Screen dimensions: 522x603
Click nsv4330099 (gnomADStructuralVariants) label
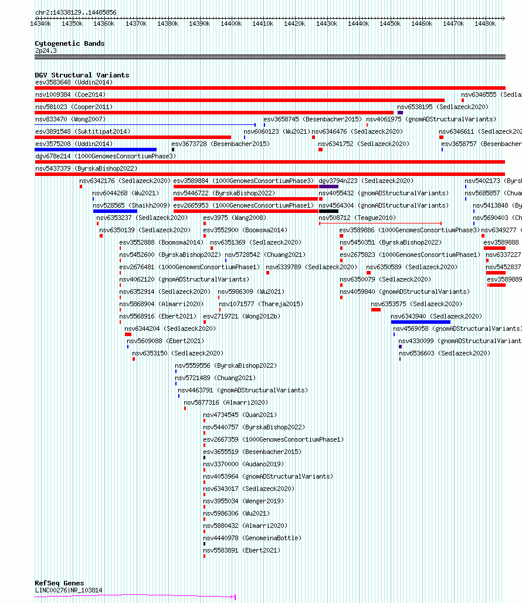tap(460, 341)
